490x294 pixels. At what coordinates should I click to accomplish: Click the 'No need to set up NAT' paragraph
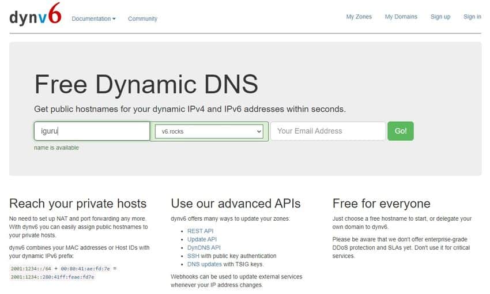point(78,227)
